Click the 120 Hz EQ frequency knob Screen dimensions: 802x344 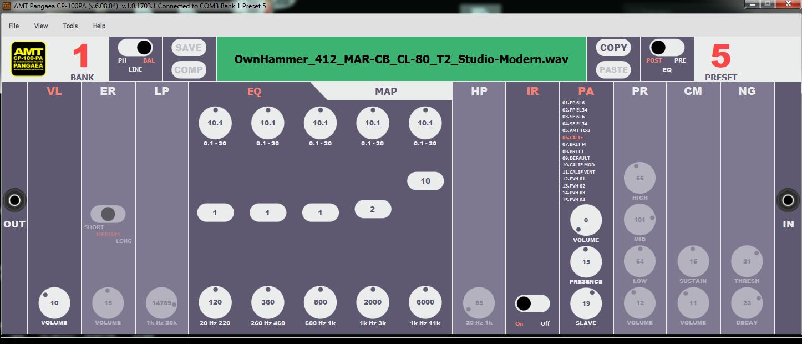click(215, 302)
